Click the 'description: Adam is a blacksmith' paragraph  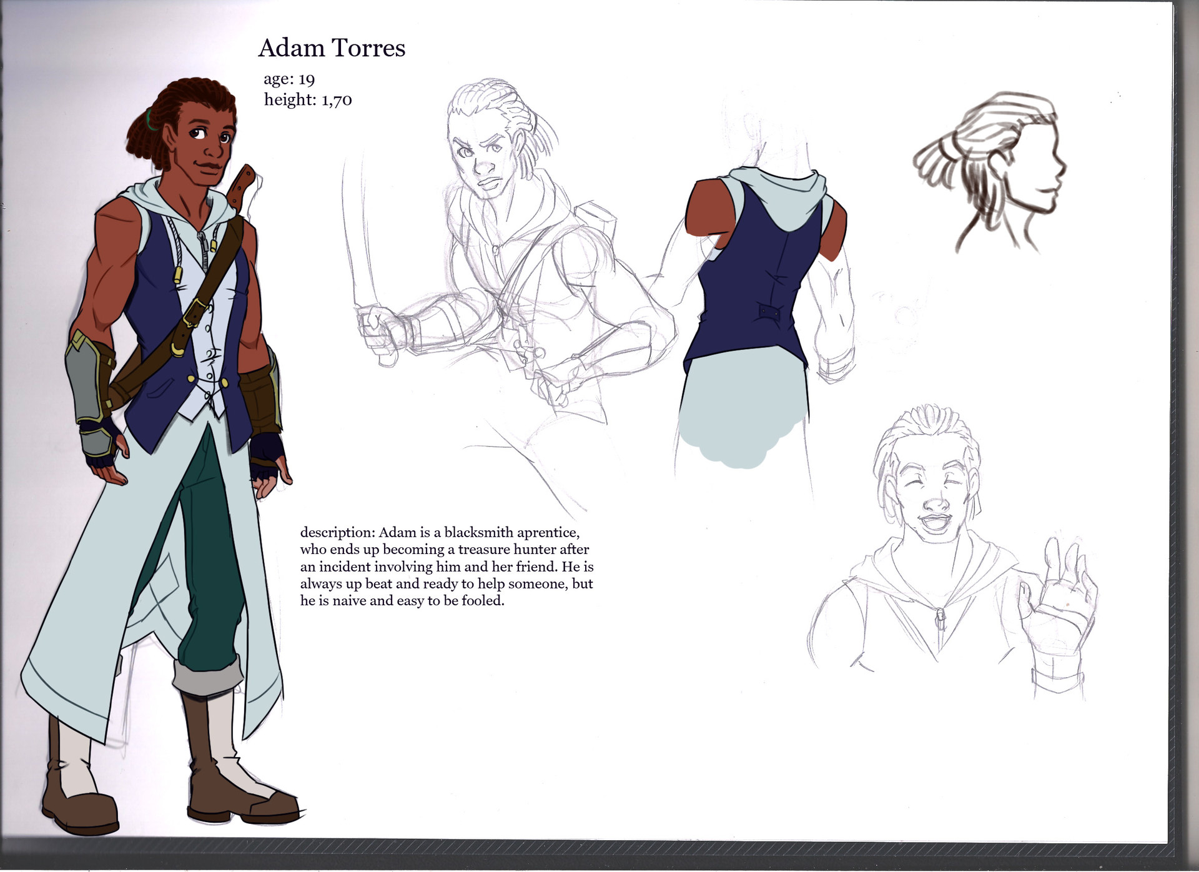pyautogui.click(x=447, y=567)
